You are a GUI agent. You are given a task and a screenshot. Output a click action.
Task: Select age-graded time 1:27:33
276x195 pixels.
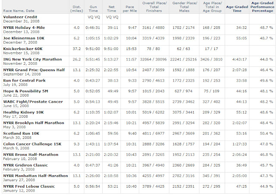coord(240,144)
